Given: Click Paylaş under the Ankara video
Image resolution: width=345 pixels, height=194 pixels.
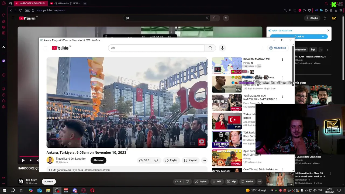Looking at the screenshot, I should click(171, 160).
